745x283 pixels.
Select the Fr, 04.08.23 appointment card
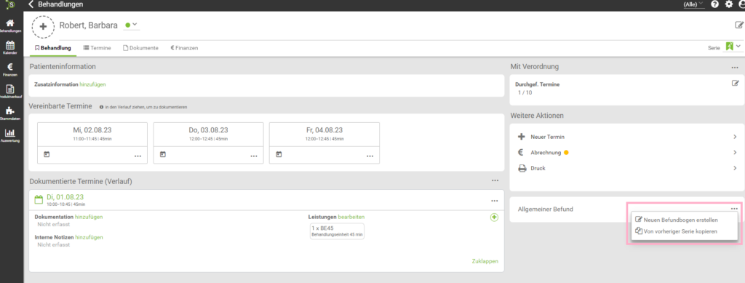324,143
